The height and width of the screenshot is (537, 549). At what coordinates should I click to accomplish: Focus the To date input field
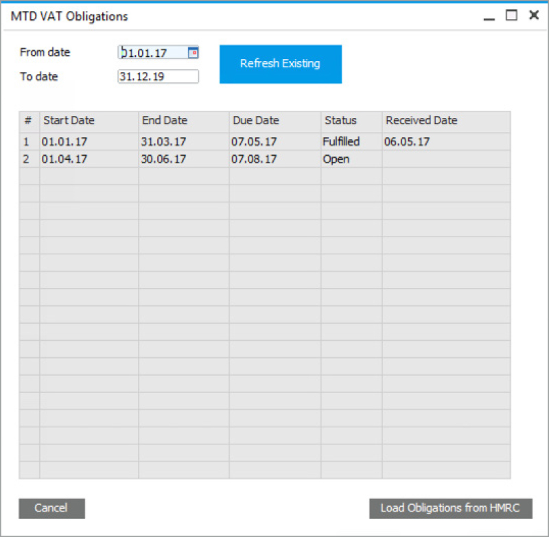158,77
